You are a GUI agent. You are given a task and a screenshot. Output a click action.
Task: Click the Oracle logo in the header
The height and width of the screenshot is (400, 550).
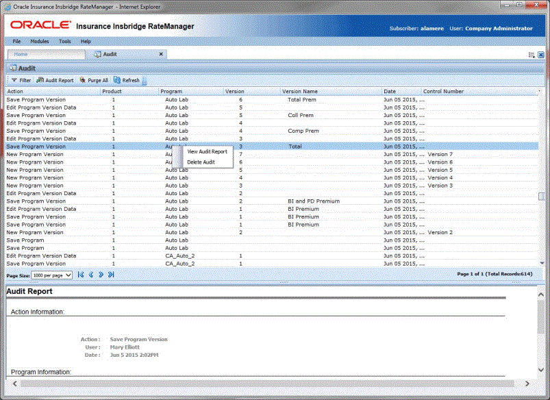(40, 25)
